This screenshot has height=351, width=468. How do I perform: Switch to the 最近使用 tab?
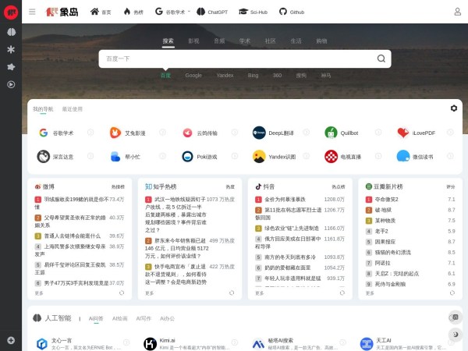pyautogui.click(x=73, y=109)
